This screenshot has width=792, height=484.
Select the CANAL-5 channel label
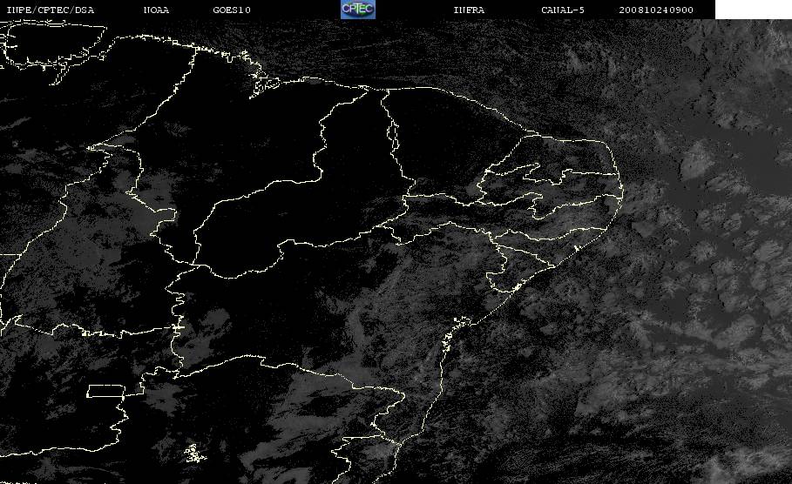pos(563,10)
